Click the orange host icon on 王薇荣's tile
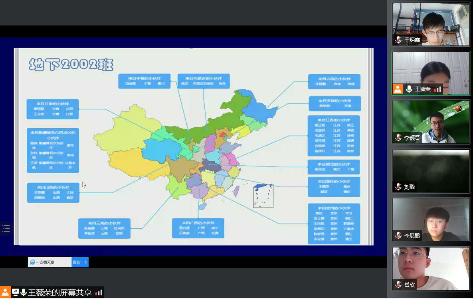473x299 pixels. (398, 89)
